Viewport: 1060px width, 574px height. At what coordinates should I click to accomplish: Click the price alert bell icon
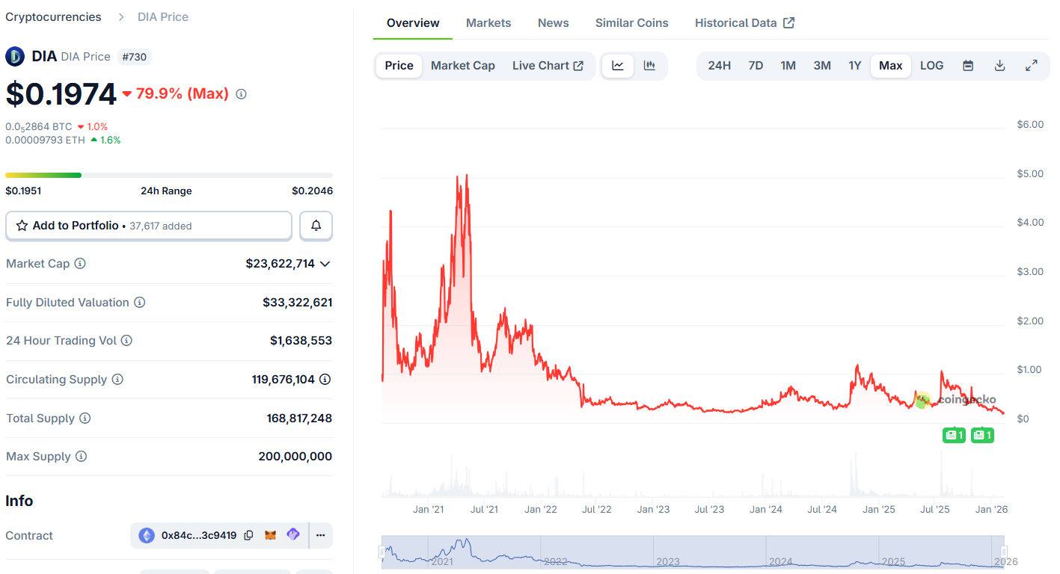(316, 226)
